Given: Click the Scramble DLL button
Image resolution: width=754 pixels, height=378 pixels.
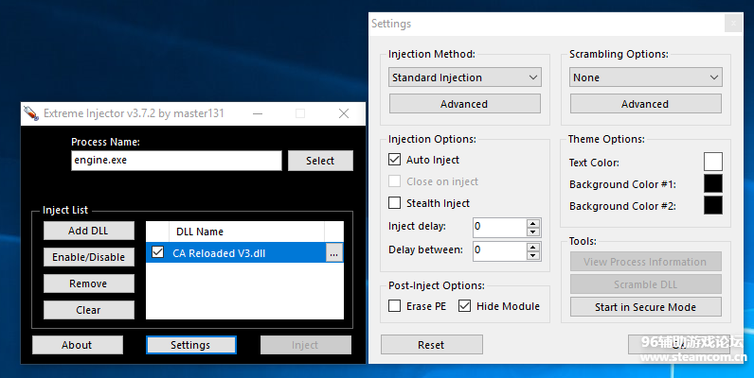Looking at the screenshot, I should [646, 284].
